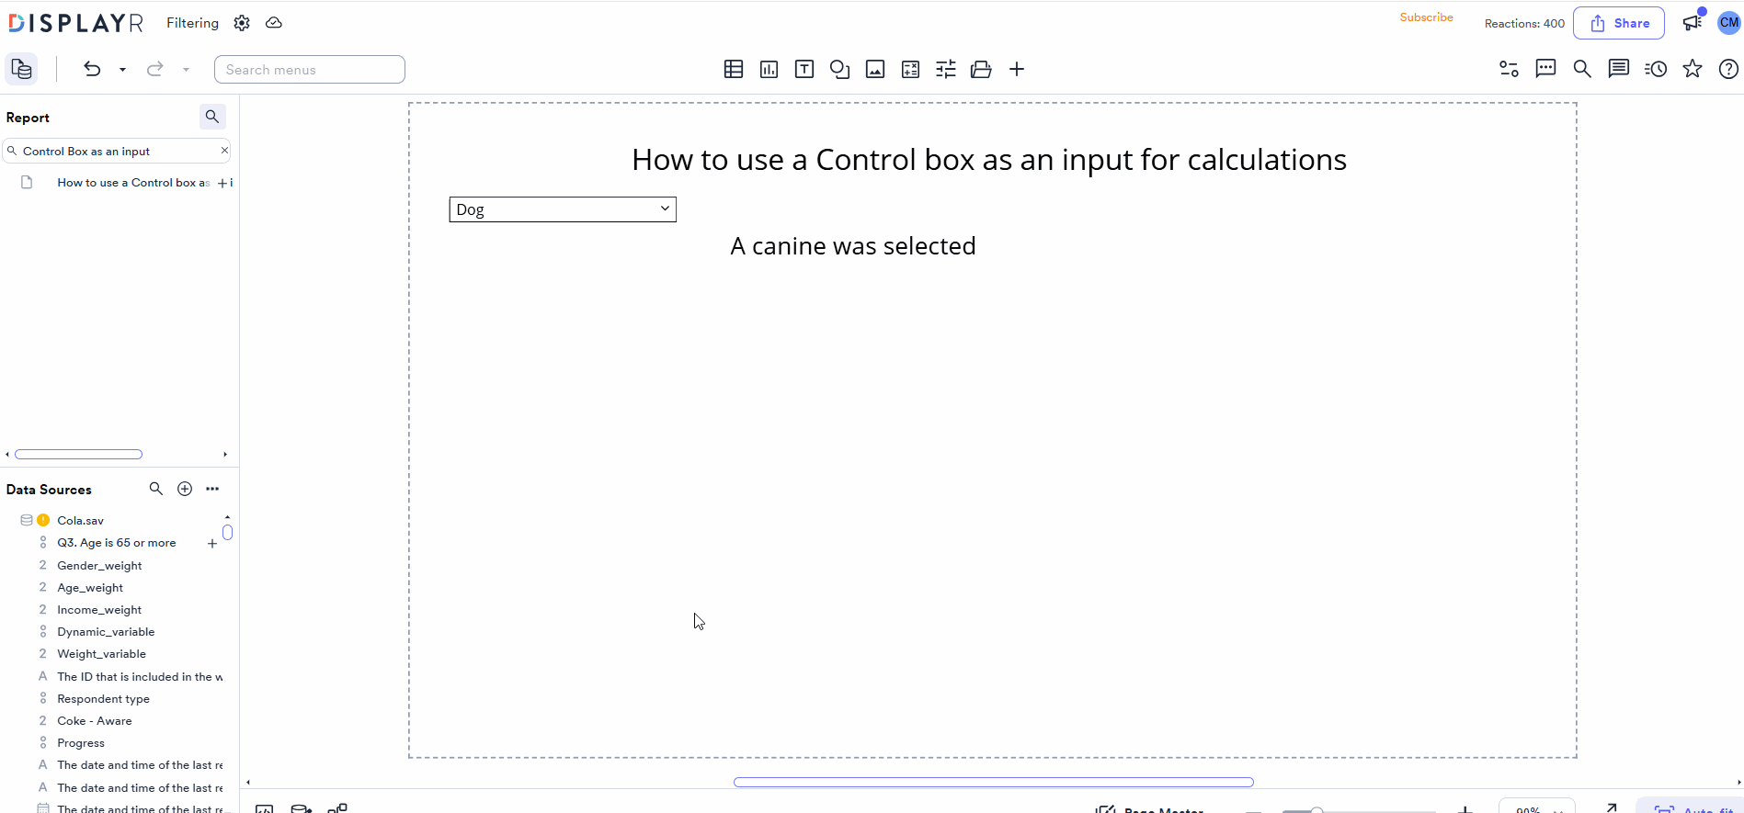This screenshot has height=813, width=1744.
Task: Open the version history clock icon
Action: (x=1656, y=69)
